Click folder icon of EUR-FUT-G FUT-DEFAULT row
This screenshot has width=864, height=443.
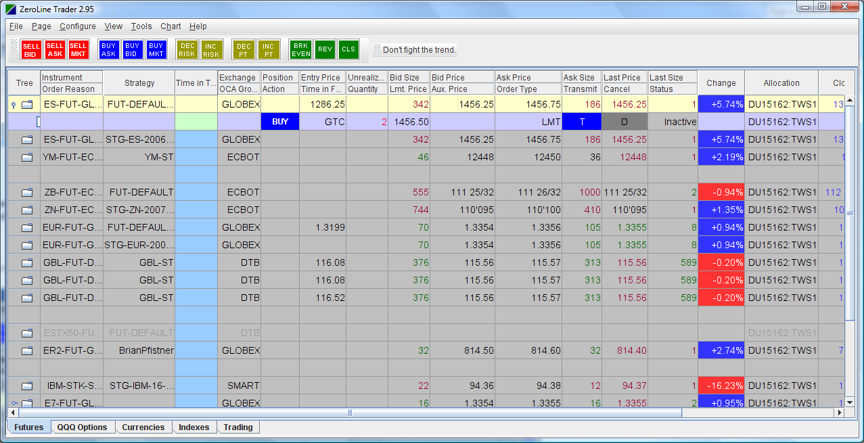click(27, 227)
